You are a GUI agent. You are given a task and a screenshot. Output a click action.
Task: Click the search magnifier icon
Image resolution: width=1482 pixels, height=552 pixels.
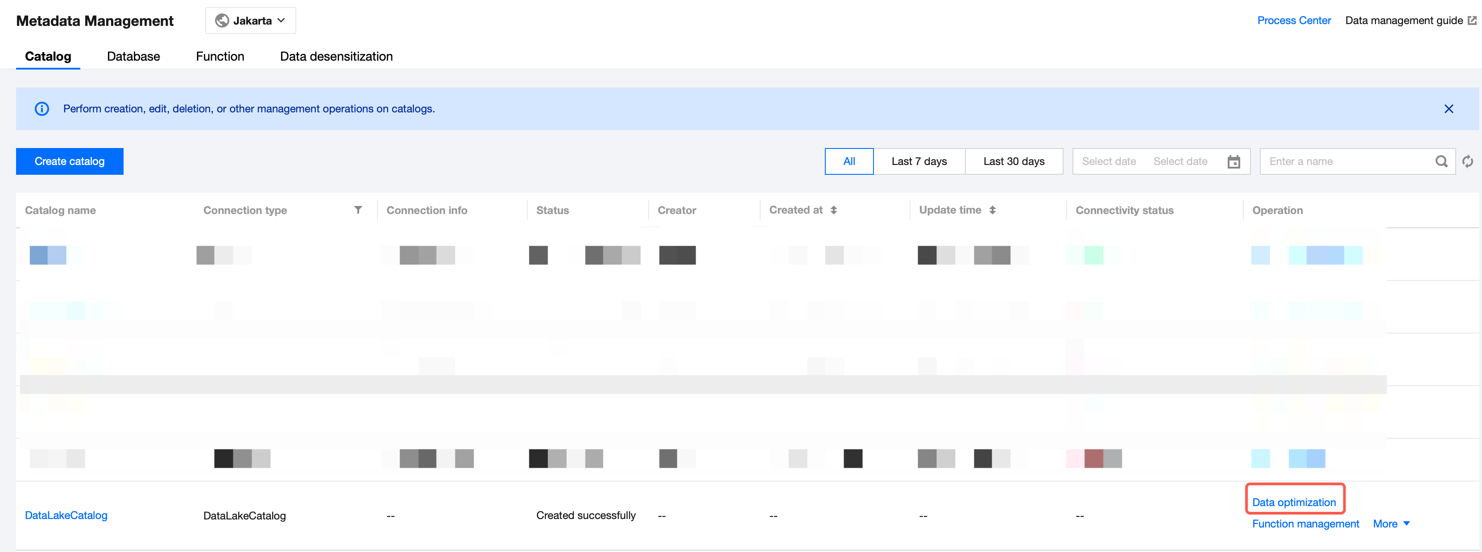[1441, 161]
